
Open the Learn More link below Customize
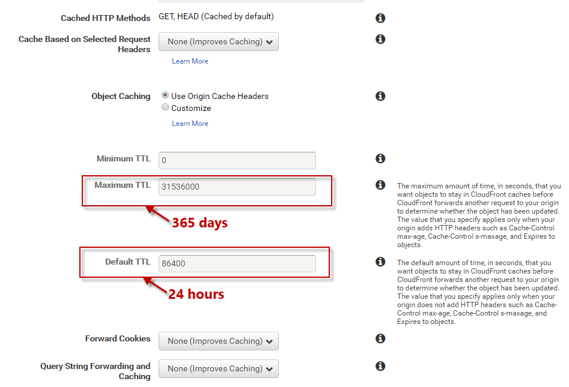190,124
